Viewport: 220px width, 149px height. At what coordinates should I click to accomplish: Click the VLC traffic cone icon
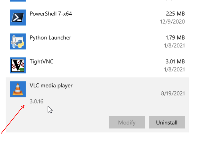tap(18, 89)
